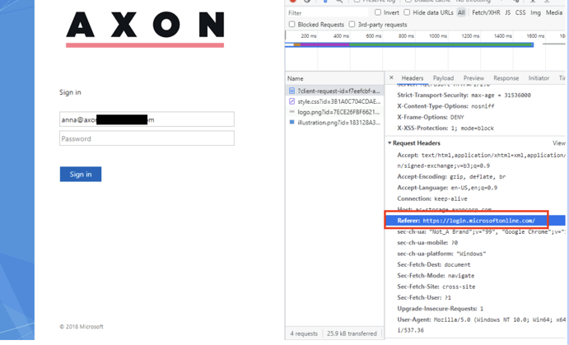Click the View link beside Request Headers

coord(559,143)
